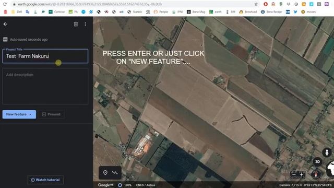Click the purple extension icon at toolbar end
Viewport: 334px width, 188px height.
327,4
